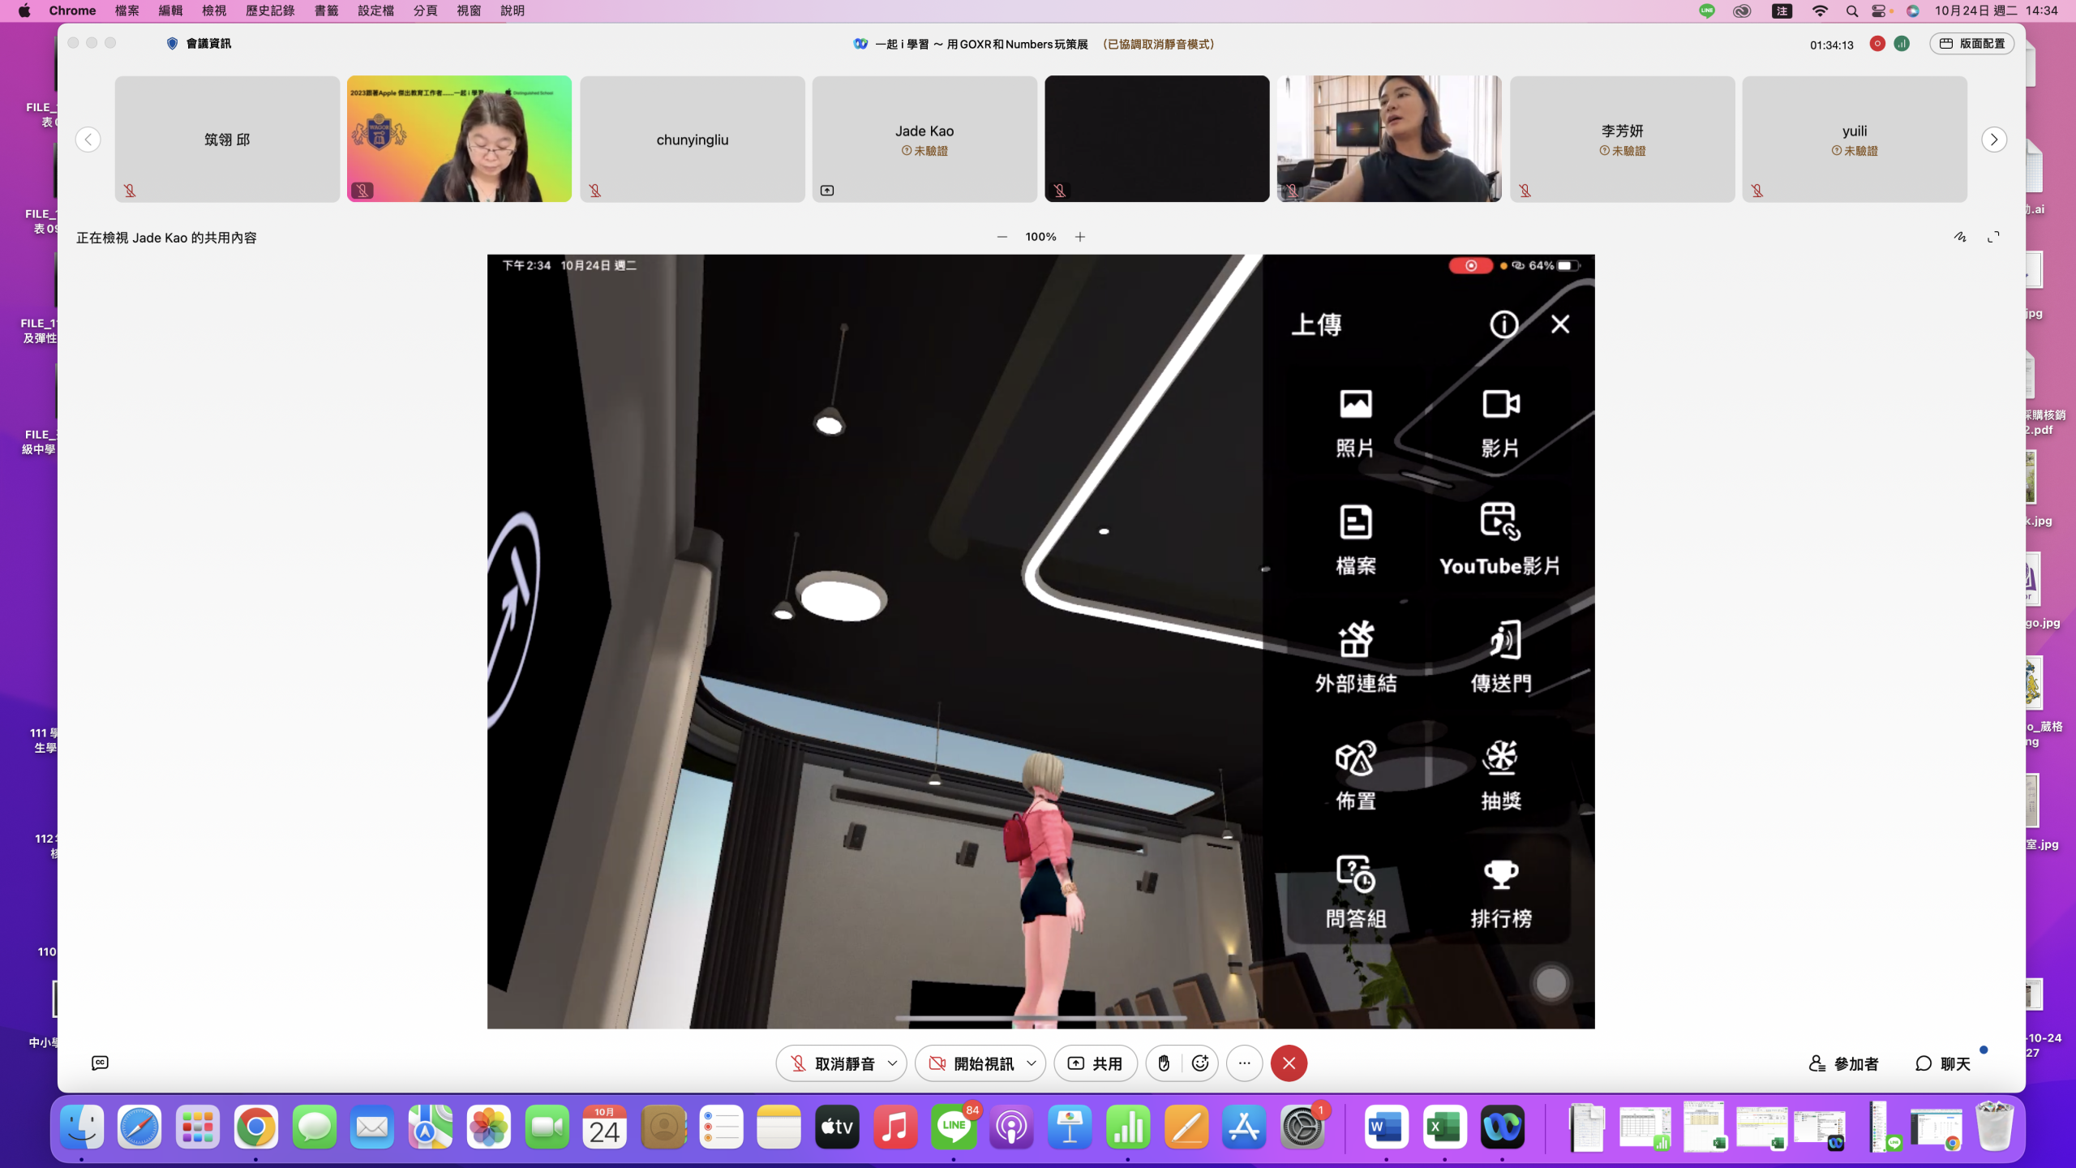
Task: Open the 書籤 menu in menu bar
Action: 326,11
